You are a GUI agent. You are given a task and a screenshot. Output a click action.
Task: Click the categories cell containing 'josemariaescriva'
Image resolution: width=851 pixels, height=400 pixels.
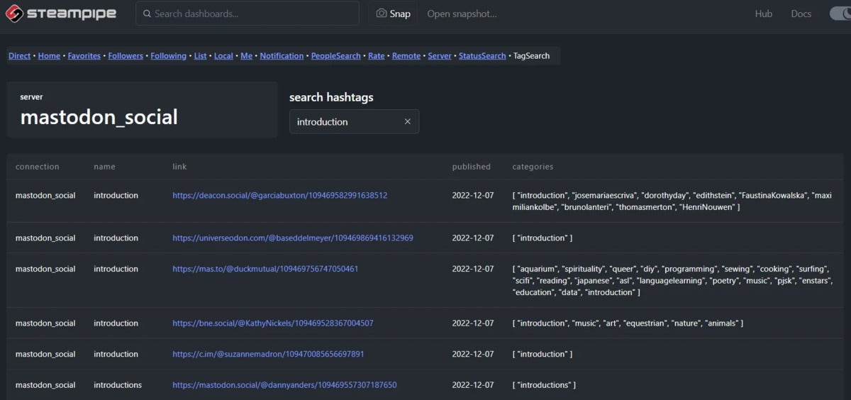(672, 201)
